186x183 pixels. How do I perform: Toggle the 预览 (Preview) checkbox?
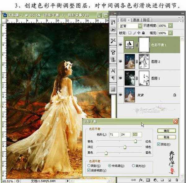click(x=159, y=144)
